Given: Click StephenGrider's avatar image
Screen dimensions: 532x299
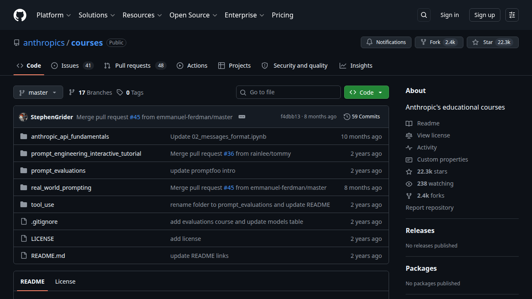Looking at the screenshot, I should click(23, 117).
